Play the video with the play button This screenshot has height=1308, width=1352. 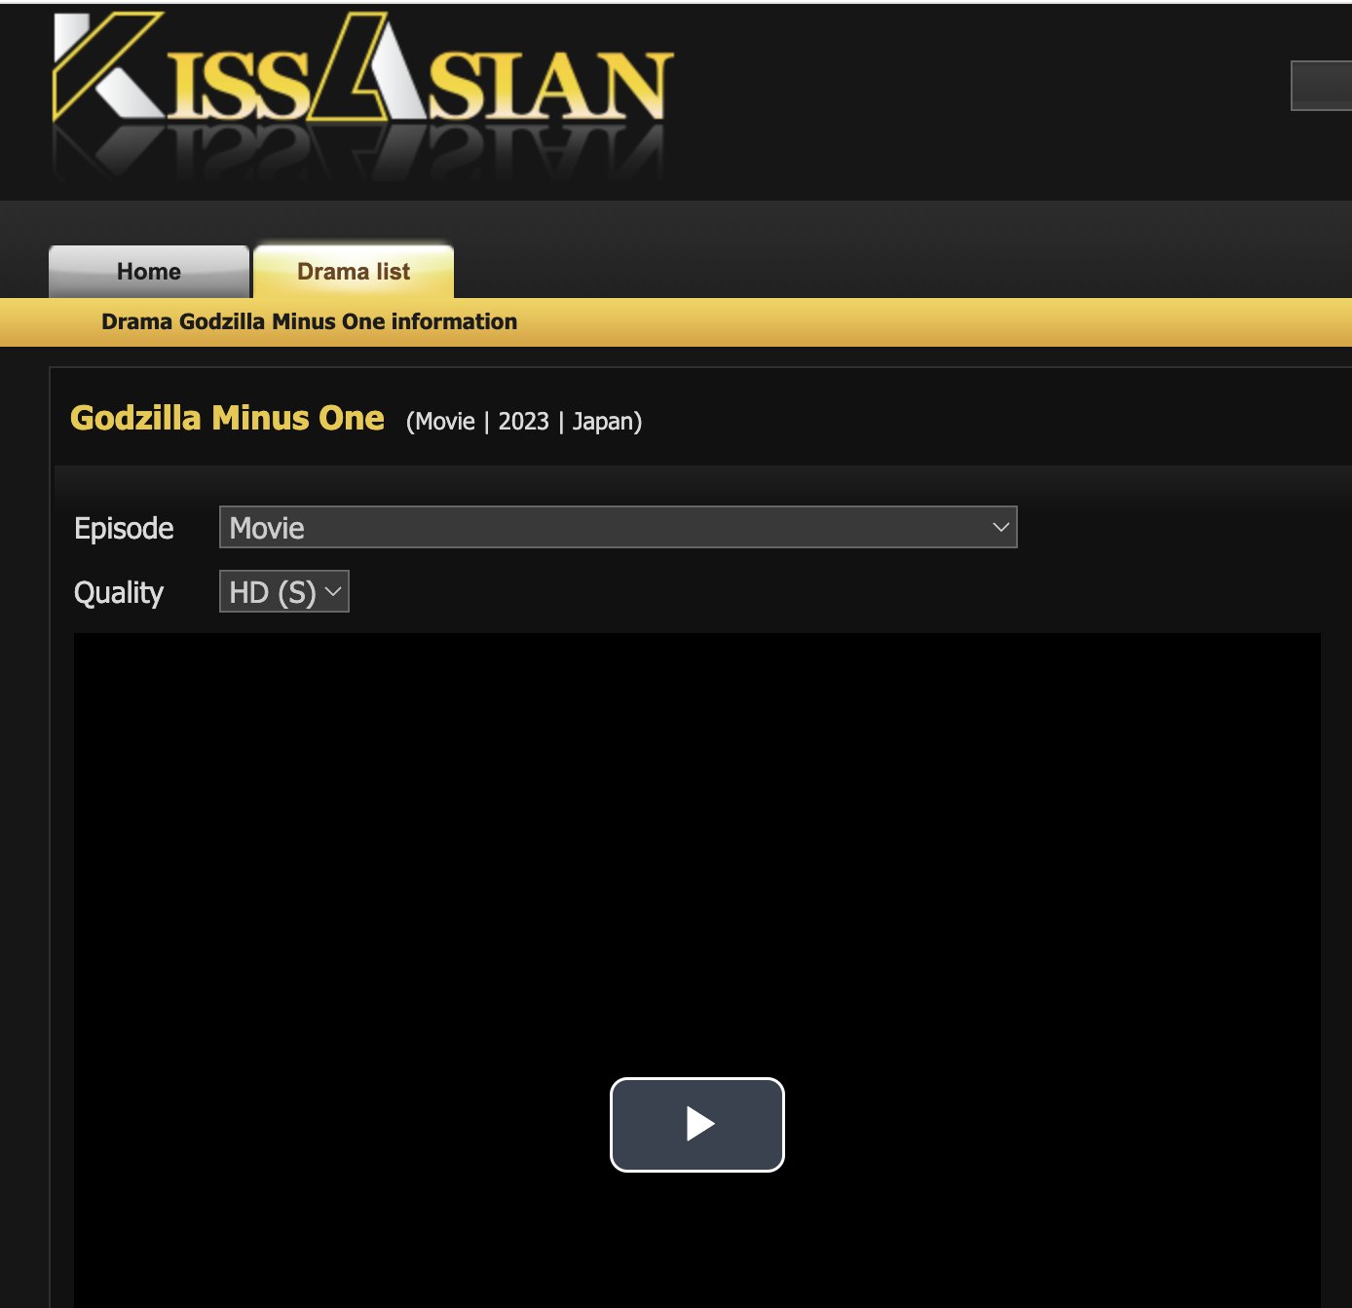pyautogui.click(x=697, y=1125)
